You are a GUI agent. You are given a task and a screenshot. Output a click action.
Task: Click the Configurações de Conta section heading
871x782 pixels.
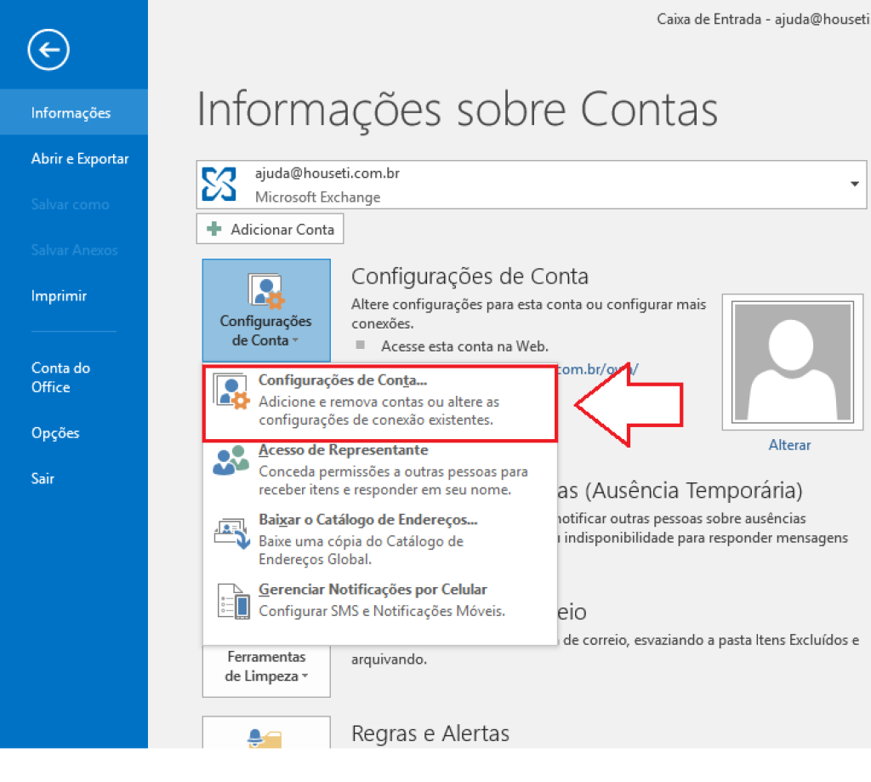[470, 277]
